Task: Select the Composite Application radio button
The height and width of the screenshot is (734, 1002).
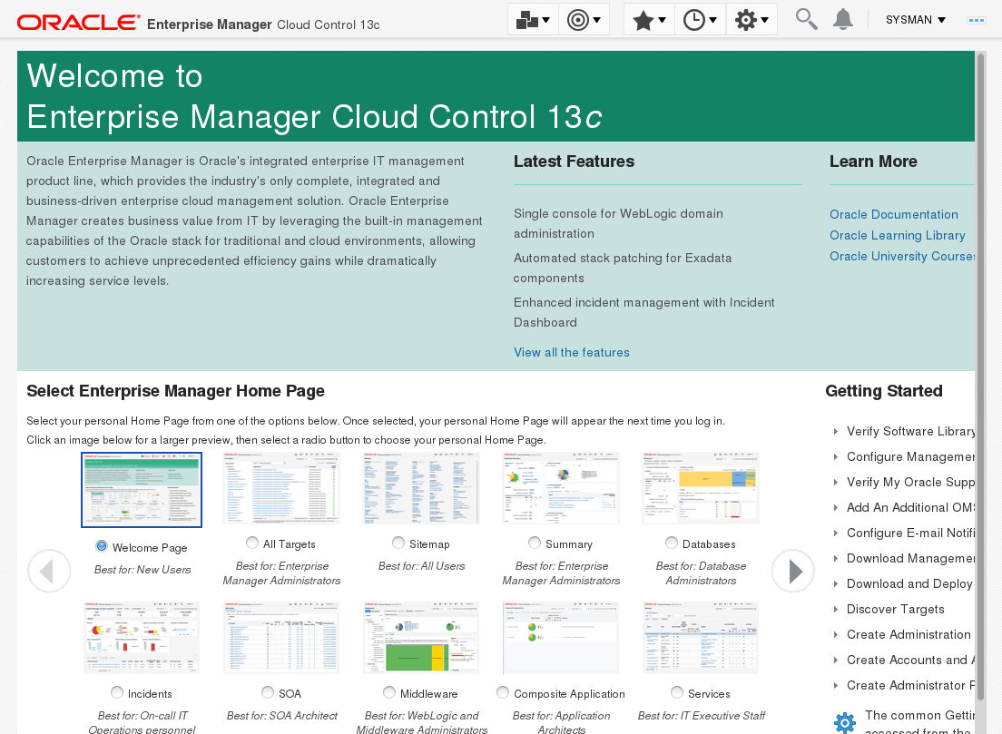Action: click(503, 692)
